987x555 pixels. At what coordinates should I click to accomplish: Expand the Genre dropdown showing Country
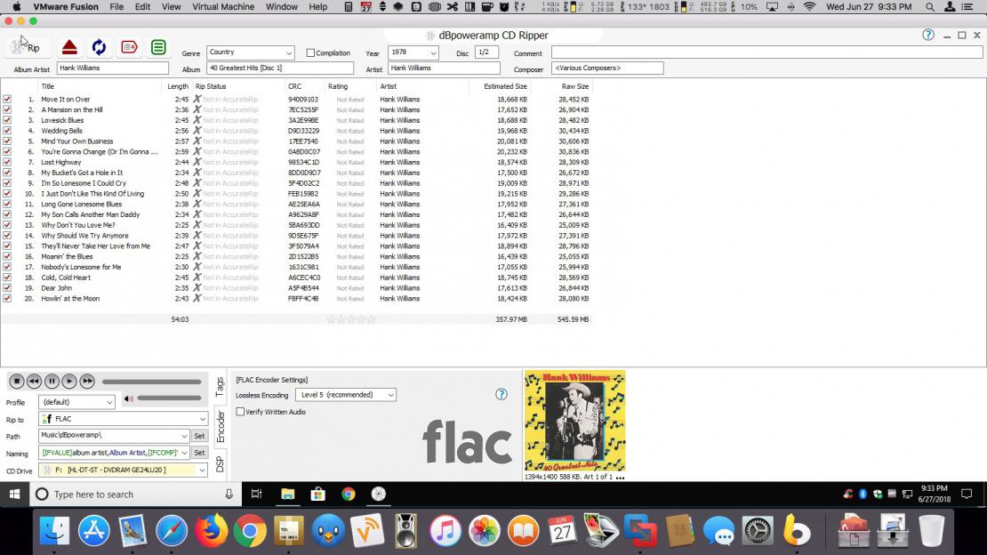point(288,53)
